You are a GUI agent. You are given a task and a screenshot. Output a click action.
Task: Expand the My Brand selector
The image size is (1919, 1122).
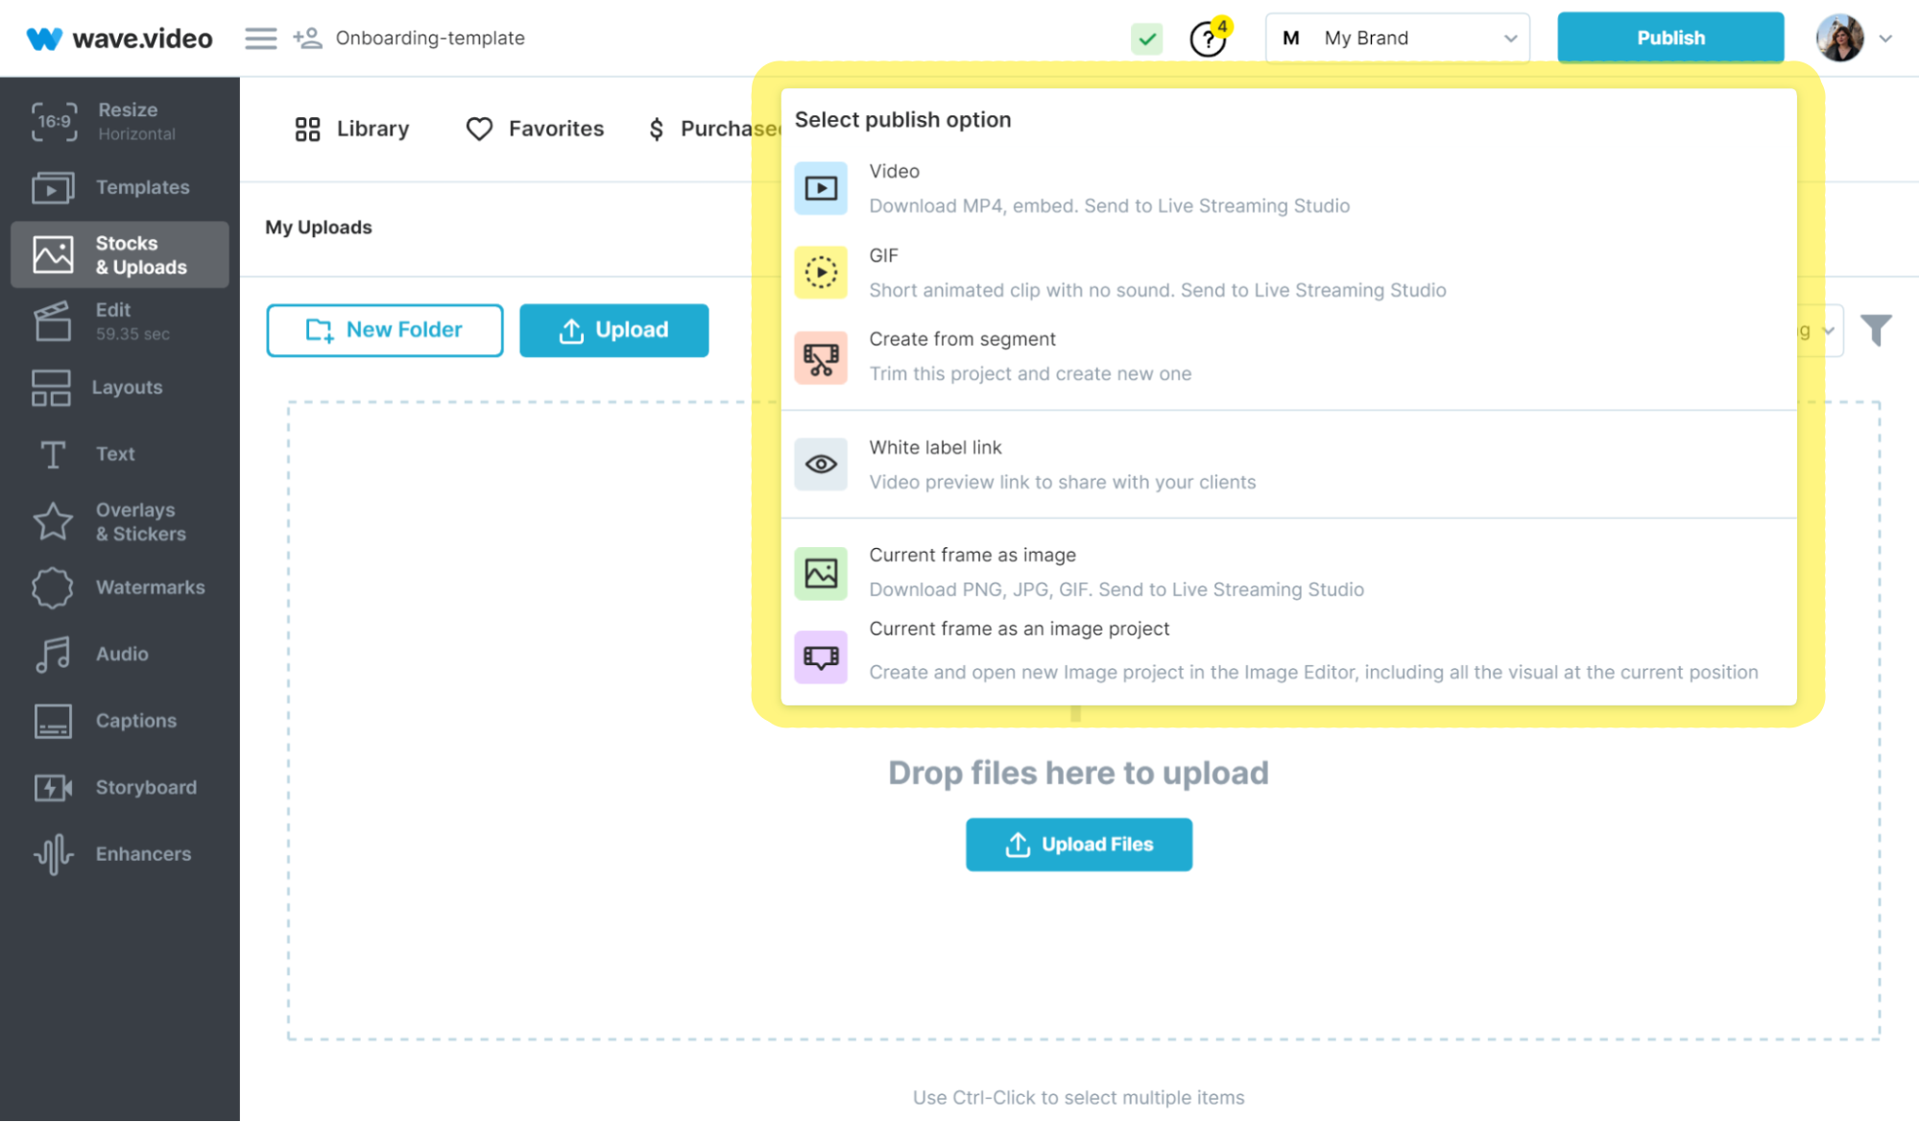point(1397,37)
